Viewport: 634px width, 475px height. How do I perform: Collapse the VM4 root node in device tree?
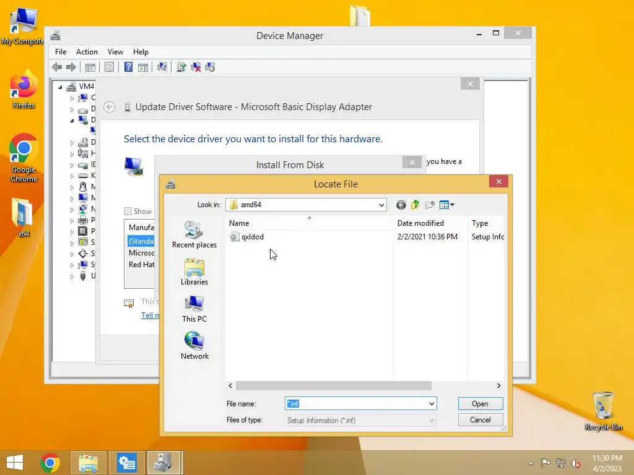[60, 87]
